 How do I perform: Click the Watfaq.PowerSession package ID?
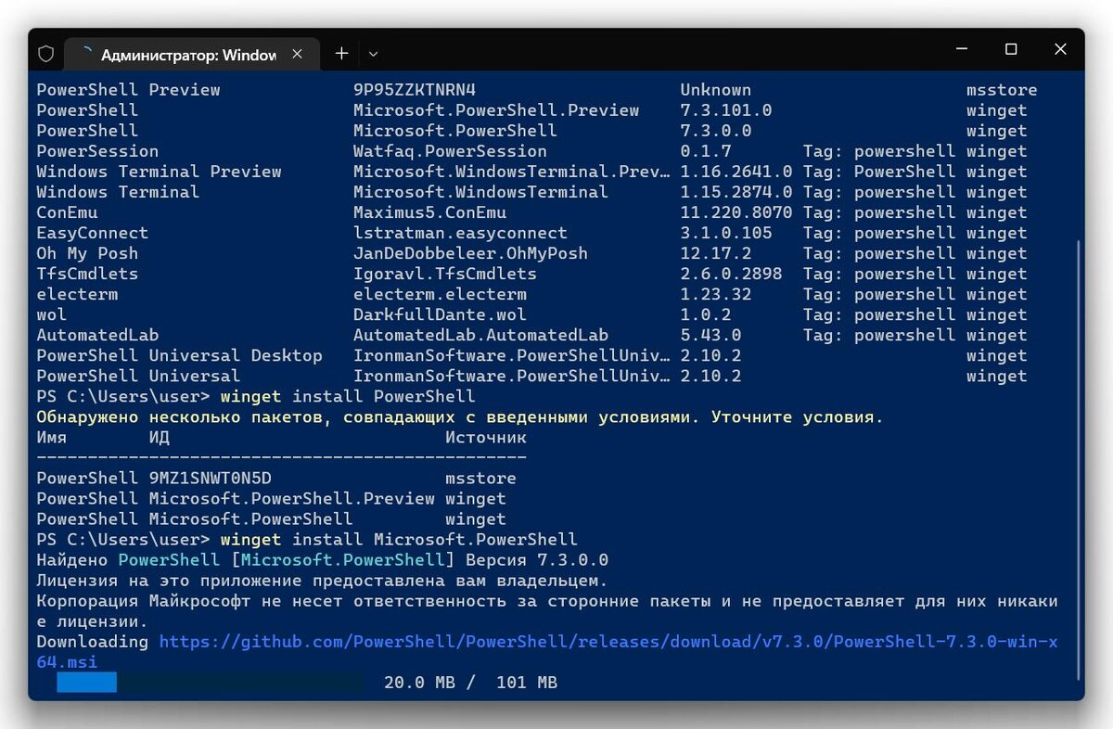click(x=450, y=151)
